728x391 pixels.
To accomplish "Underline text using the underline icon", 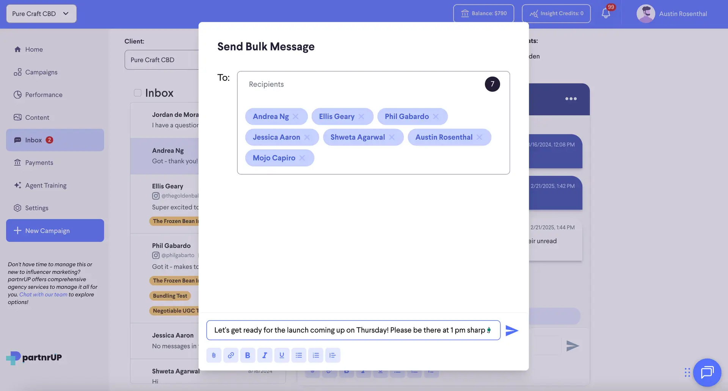I will tap(282, 355).
